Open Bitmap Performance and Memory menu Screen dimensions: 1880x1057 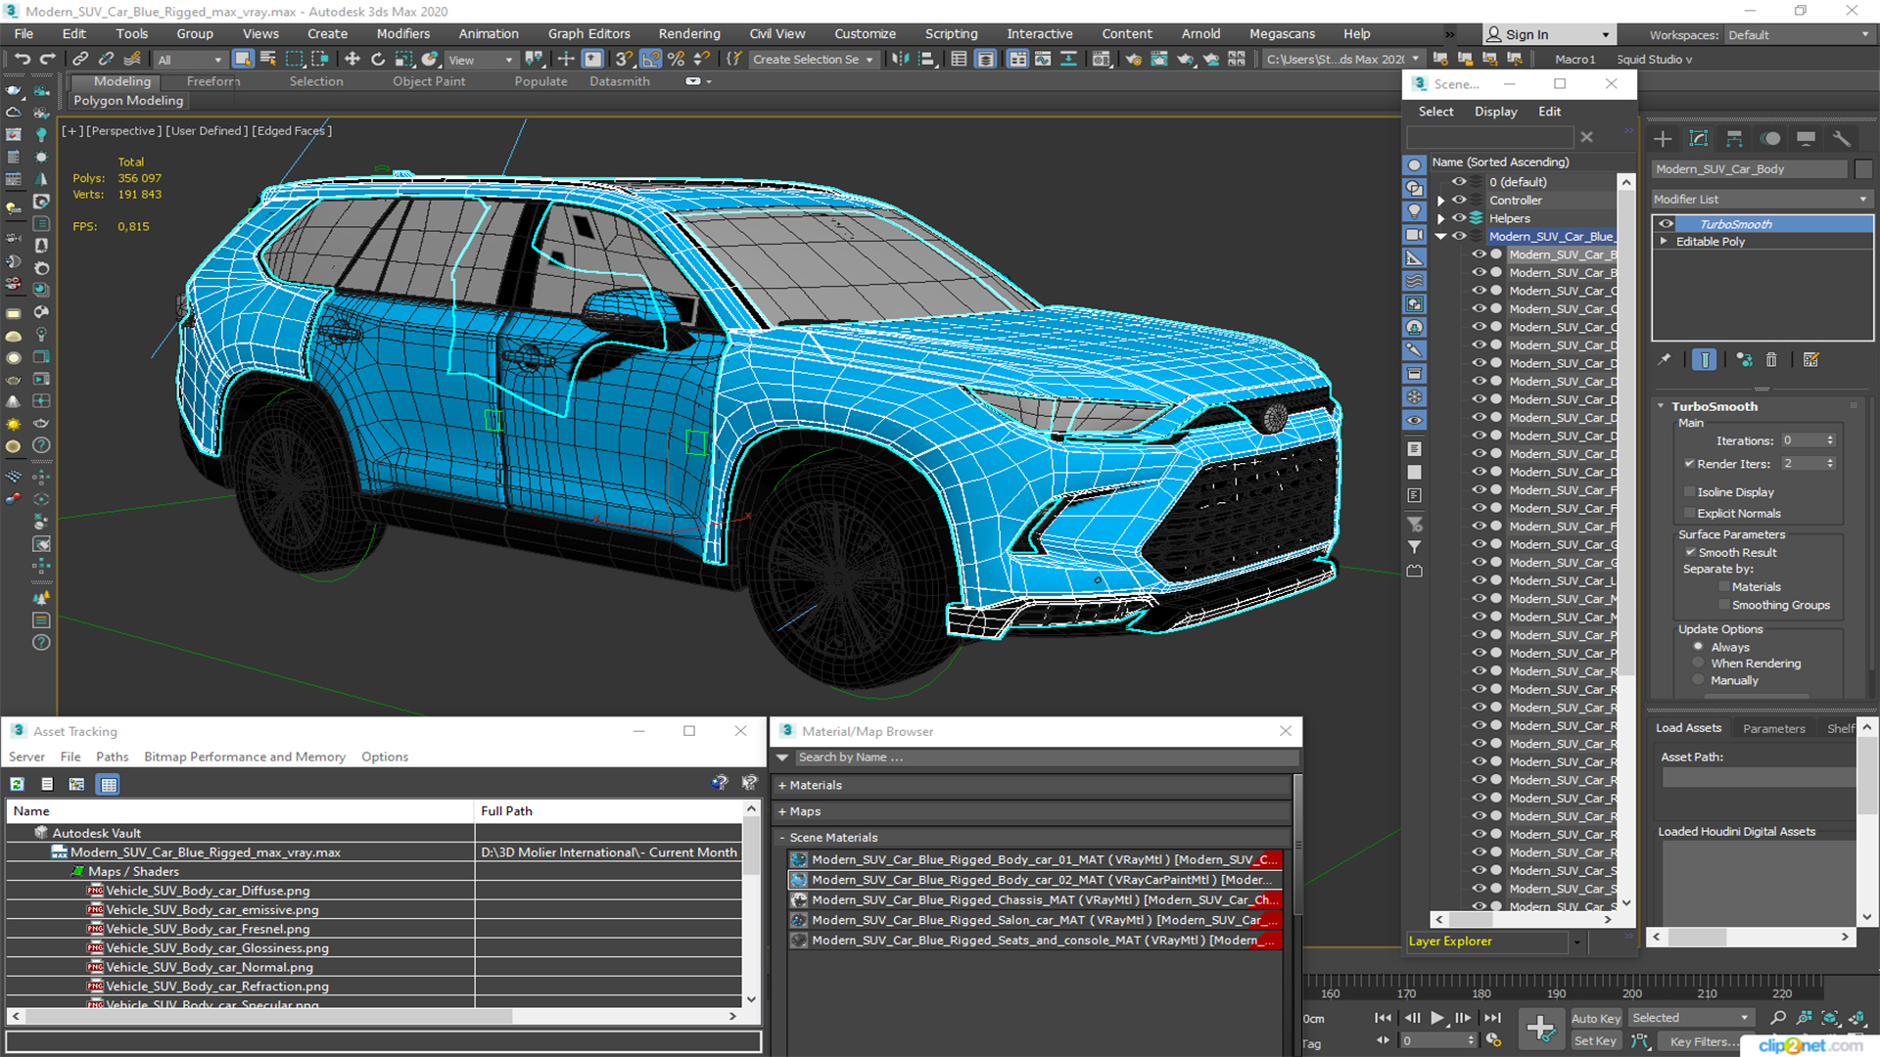[245, 757]
